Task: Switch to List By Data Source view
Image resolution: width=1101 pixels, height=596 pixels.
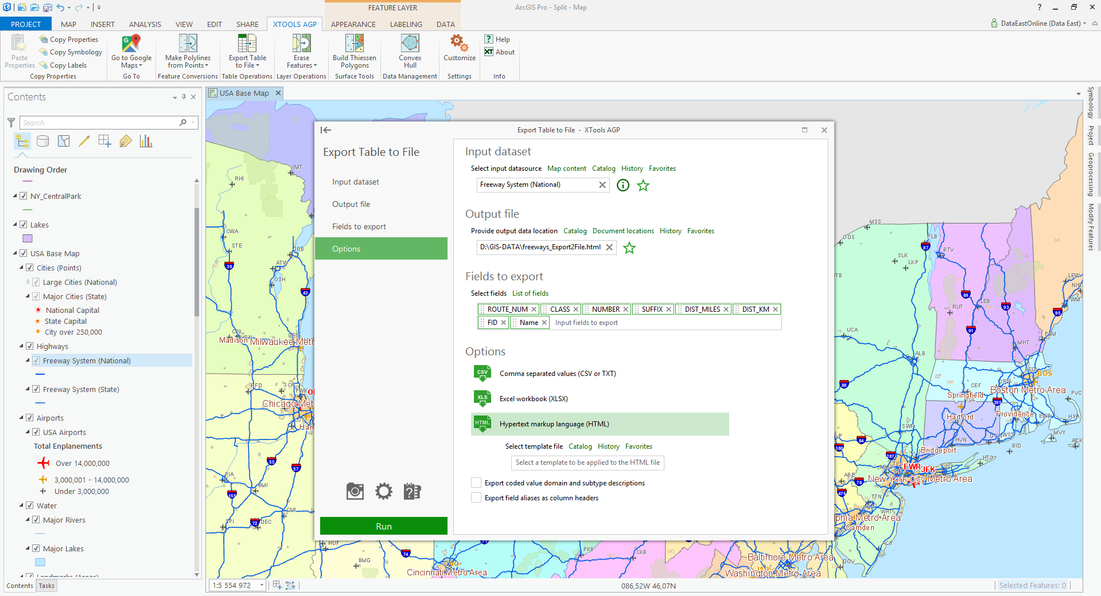Action: pyautogui.click(x=43, y=141)
